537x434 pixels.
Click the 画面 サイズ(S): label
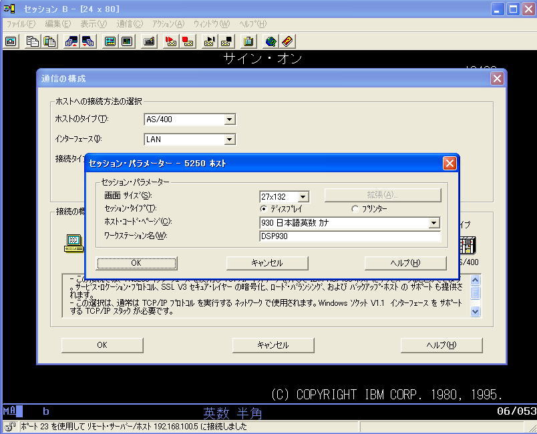pos(128,196)
